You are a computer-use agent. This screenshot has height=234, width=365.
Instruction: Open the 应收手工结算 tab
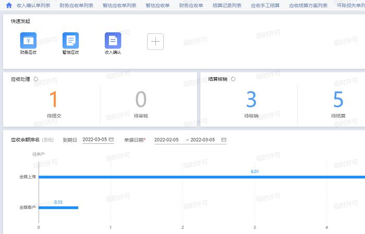point(265,5)
